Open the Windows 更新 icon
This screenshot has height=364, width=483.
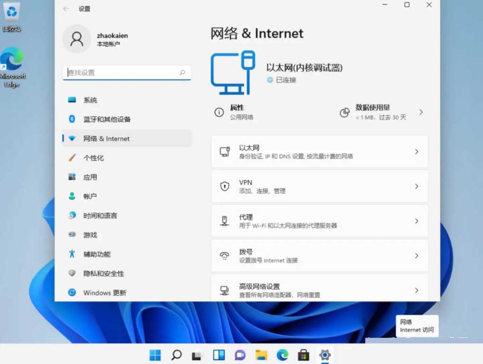coord(72,293)
